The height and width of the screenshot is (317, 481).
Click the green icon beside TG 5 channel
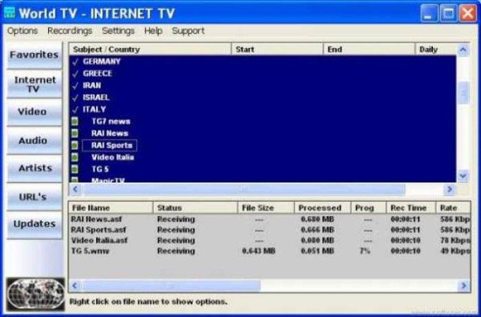[75, 169]
